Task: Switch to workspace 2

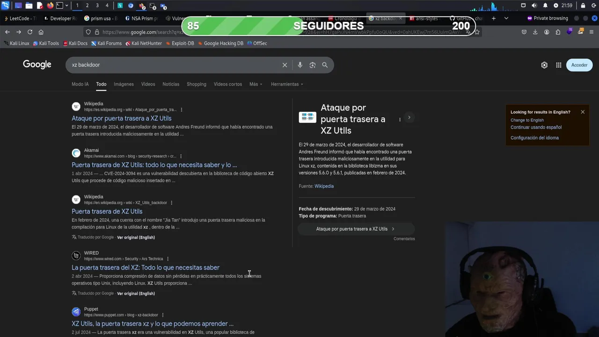Action: point(87,6)
